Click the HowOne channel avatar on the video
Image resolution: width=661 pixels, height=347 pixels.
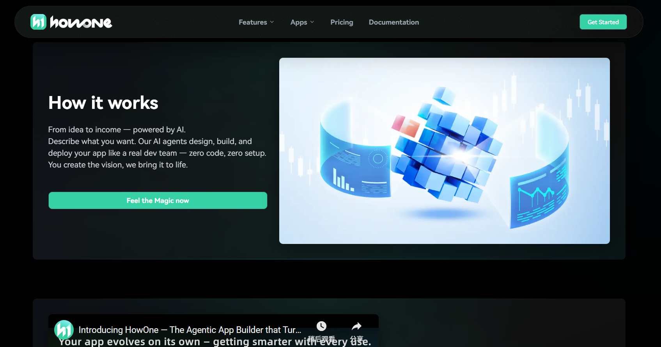(x=64, y=330)
